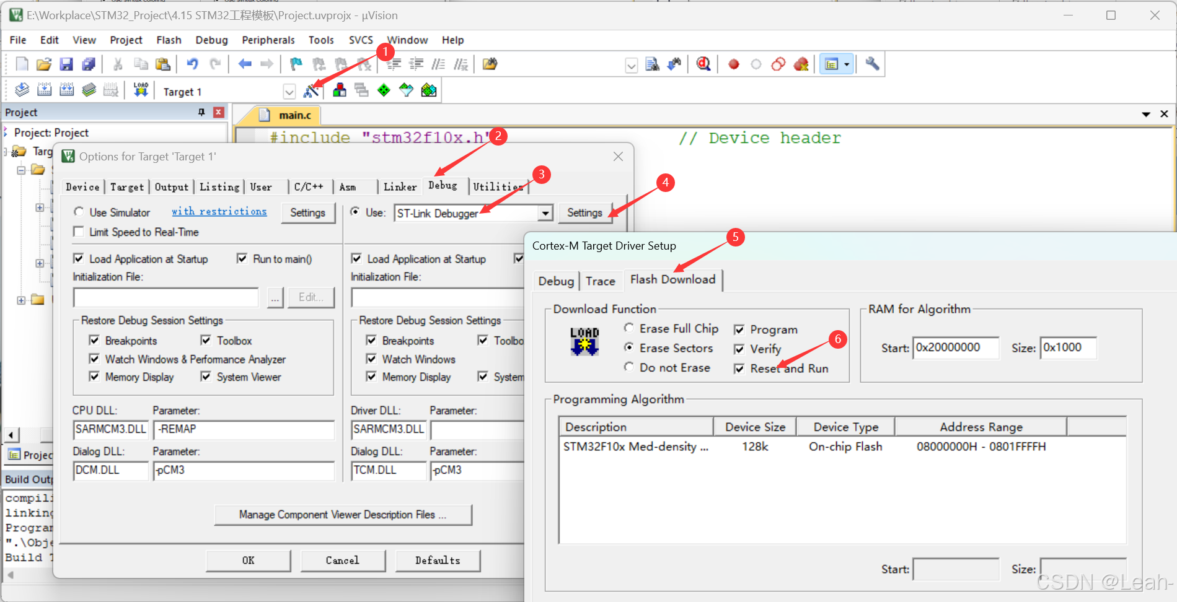Open Manage Project Items blocks icon
The height and width of the screenshot is (602, 1177).
pyautogui.click(x=339, y=90)
